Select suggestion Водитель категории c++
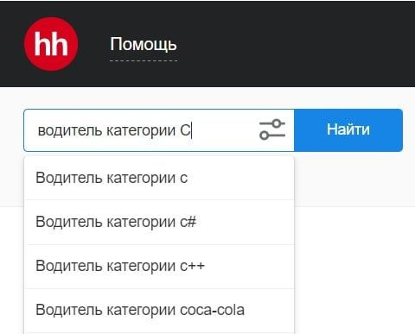 click(x=159, y=266)
